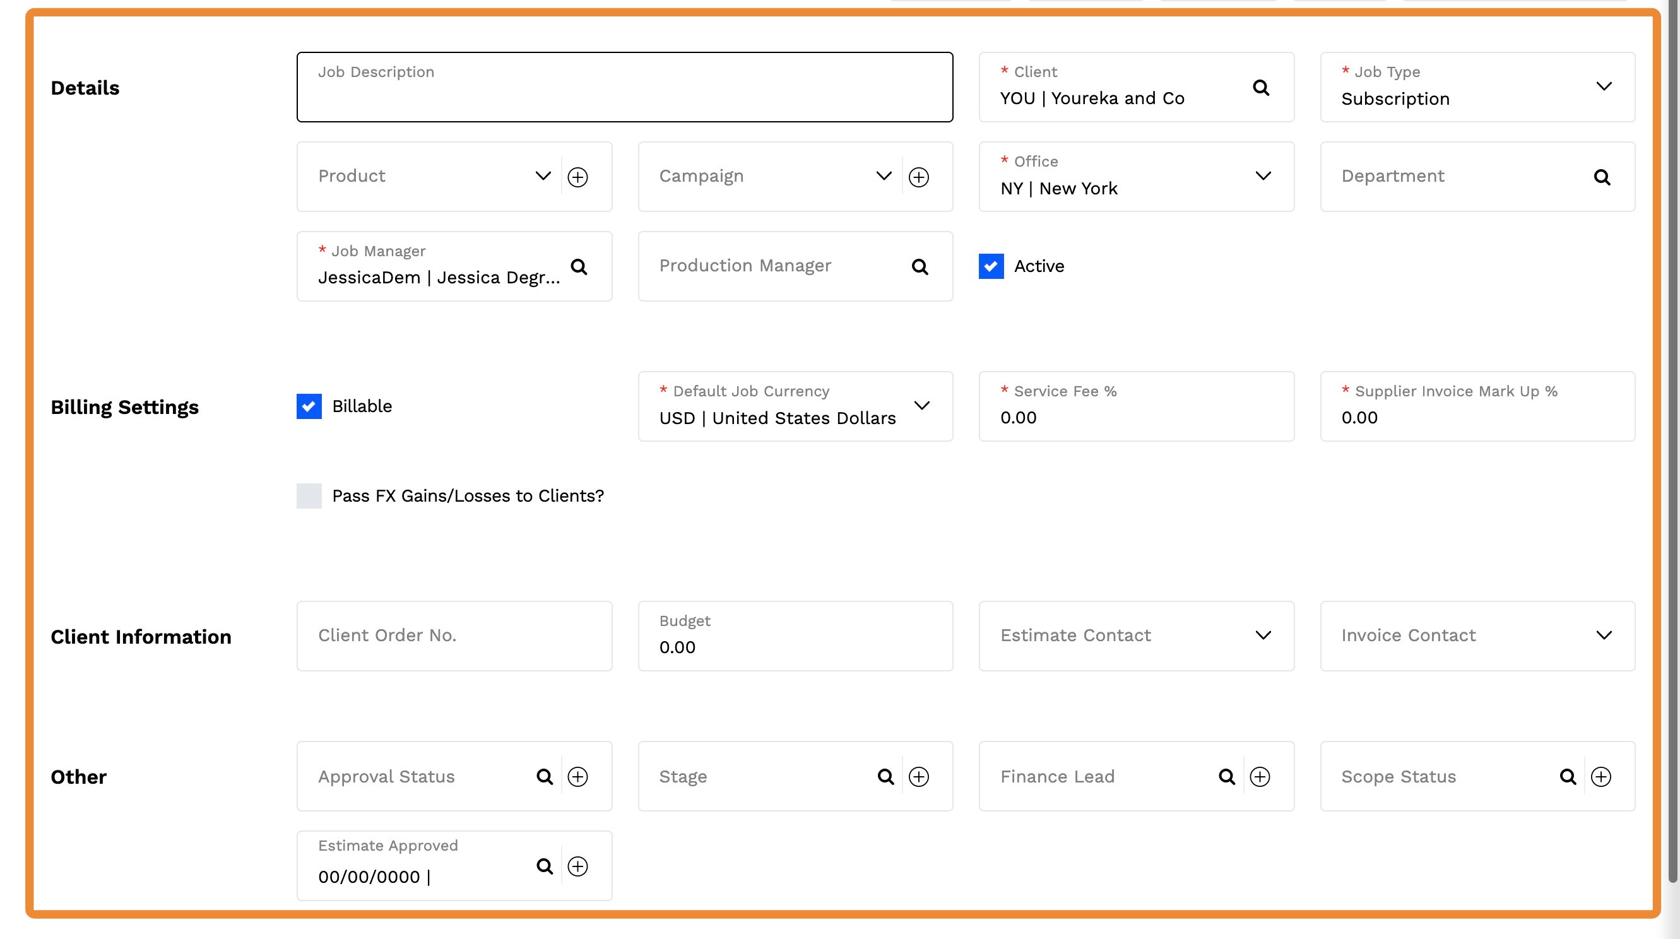The height and width of the screenshot is (939, 1680).
Task: Toggle the Billable checkbox
Action: [309, 406]
